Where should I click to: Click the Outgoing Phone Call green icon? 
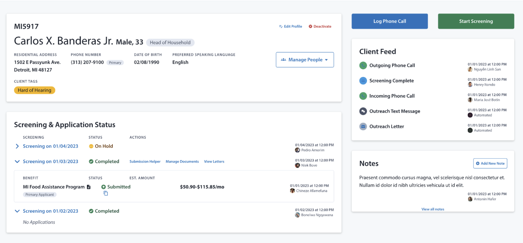coord(363,65)
